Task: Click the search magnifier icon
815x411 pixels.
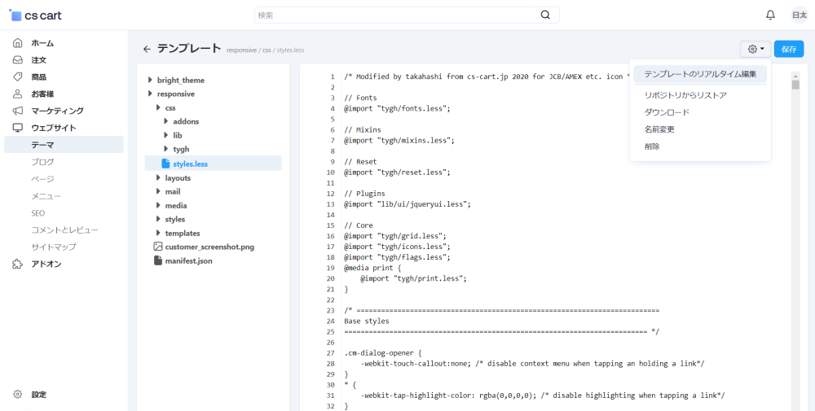Action: click(x=545, y=15)
